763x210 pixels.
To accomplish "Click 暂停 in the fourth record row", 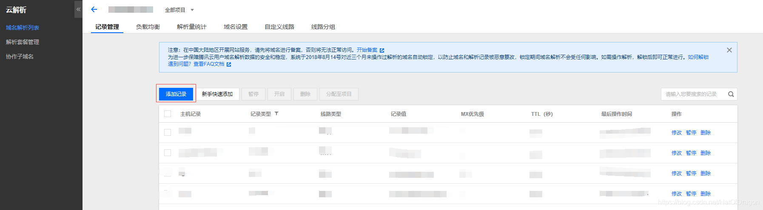I will [691, 194].
